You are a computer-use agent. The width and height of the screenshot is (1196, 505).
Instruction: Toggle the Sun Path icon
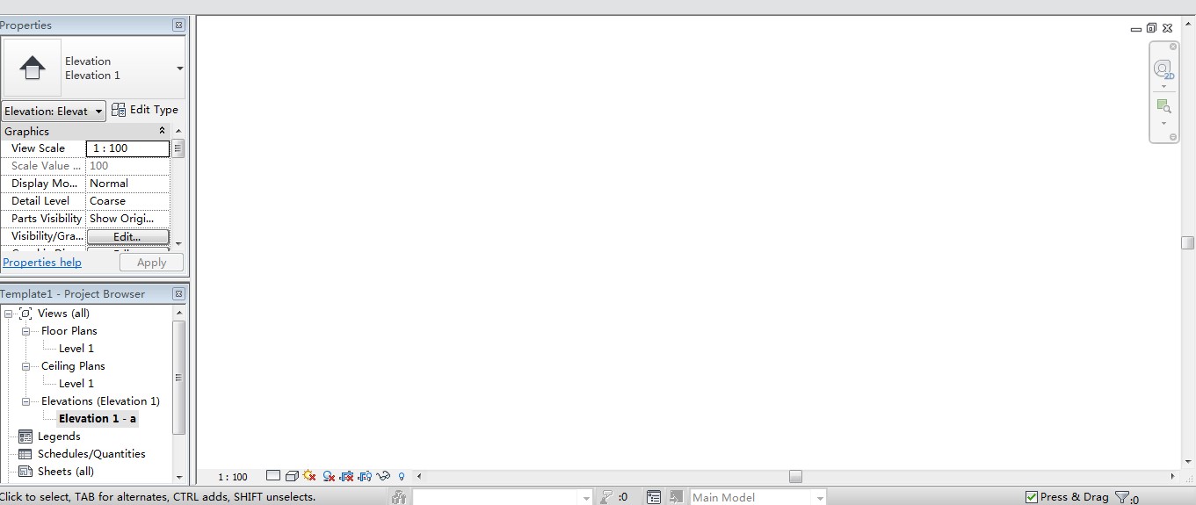[x=309, y=476]
